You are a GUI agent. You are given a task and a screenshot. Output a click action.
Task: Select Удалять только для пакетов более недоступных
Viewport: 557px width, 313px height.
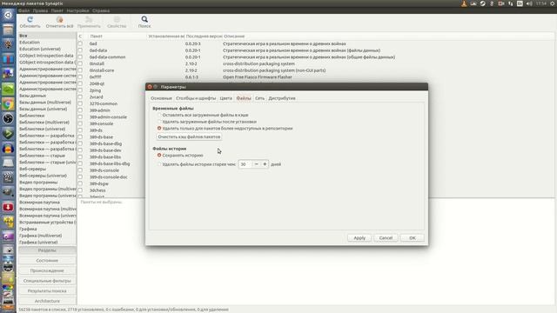pos(159,128)
